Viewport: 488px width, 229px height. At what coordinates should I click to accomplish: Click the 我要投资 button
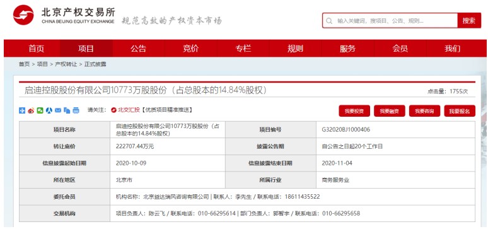point(354,111)
